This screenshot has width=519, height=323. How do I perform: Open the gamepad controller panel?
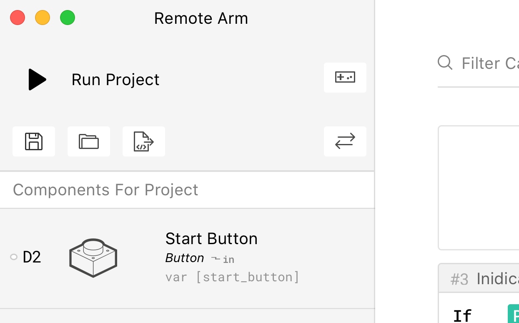click(345, 78)
